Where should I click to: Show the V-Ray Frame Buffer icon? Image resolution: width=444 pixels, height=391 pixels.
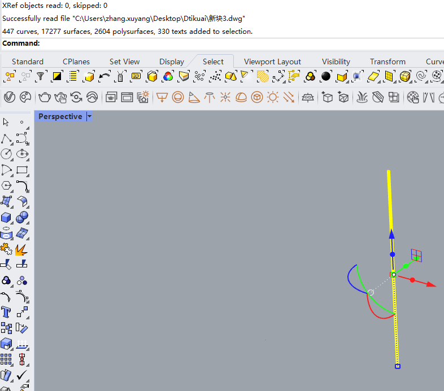127,98
